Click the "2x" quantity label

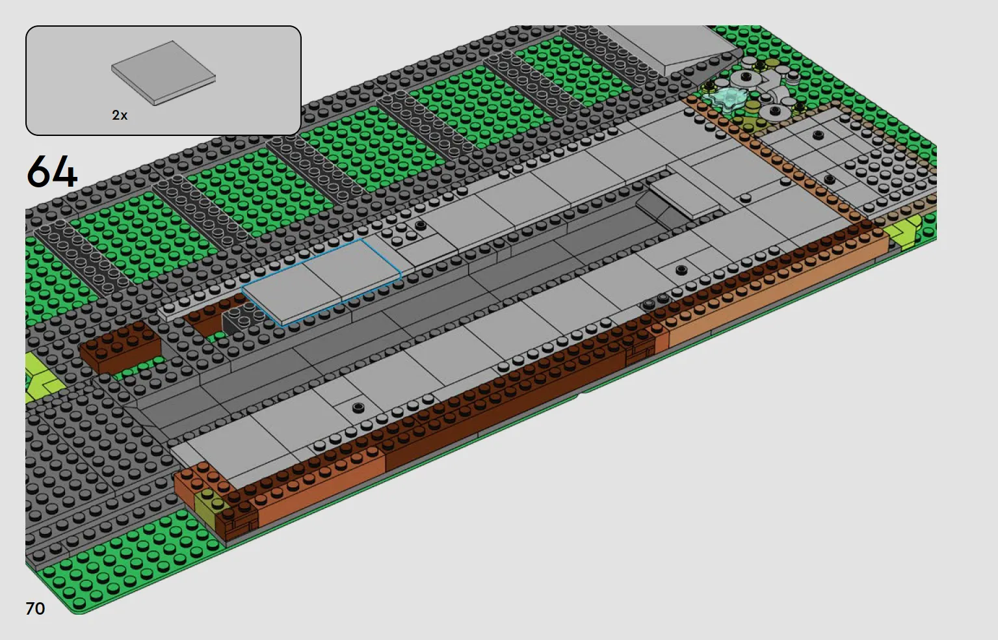pyautogui.click(x=120, y=115)
